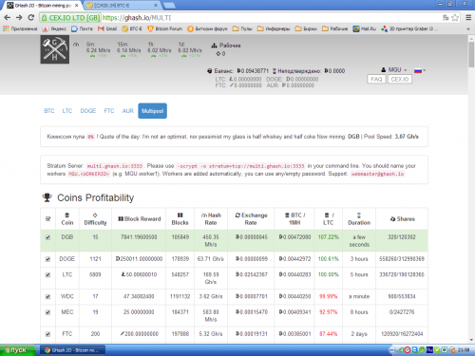
Task: Open the Apps bookmarks shortcut
Action: click(20, 28)
